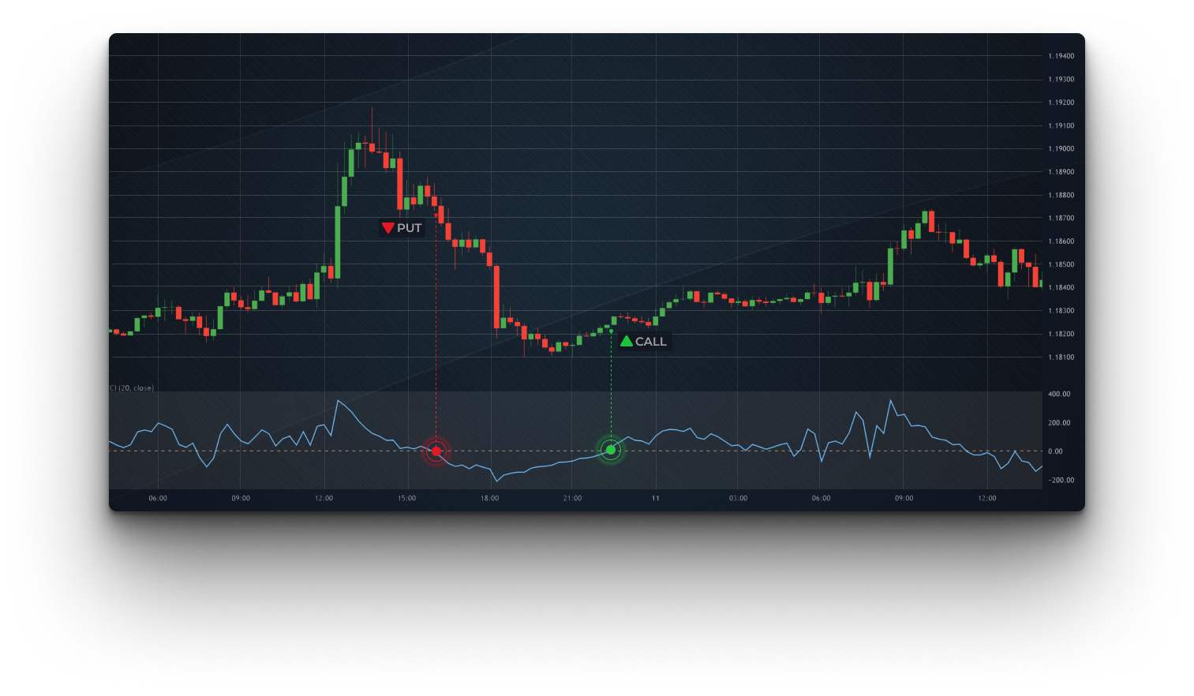
Task: Click the 21:00 time axis label
Action: pyautogui.click(x=572, y=499)
